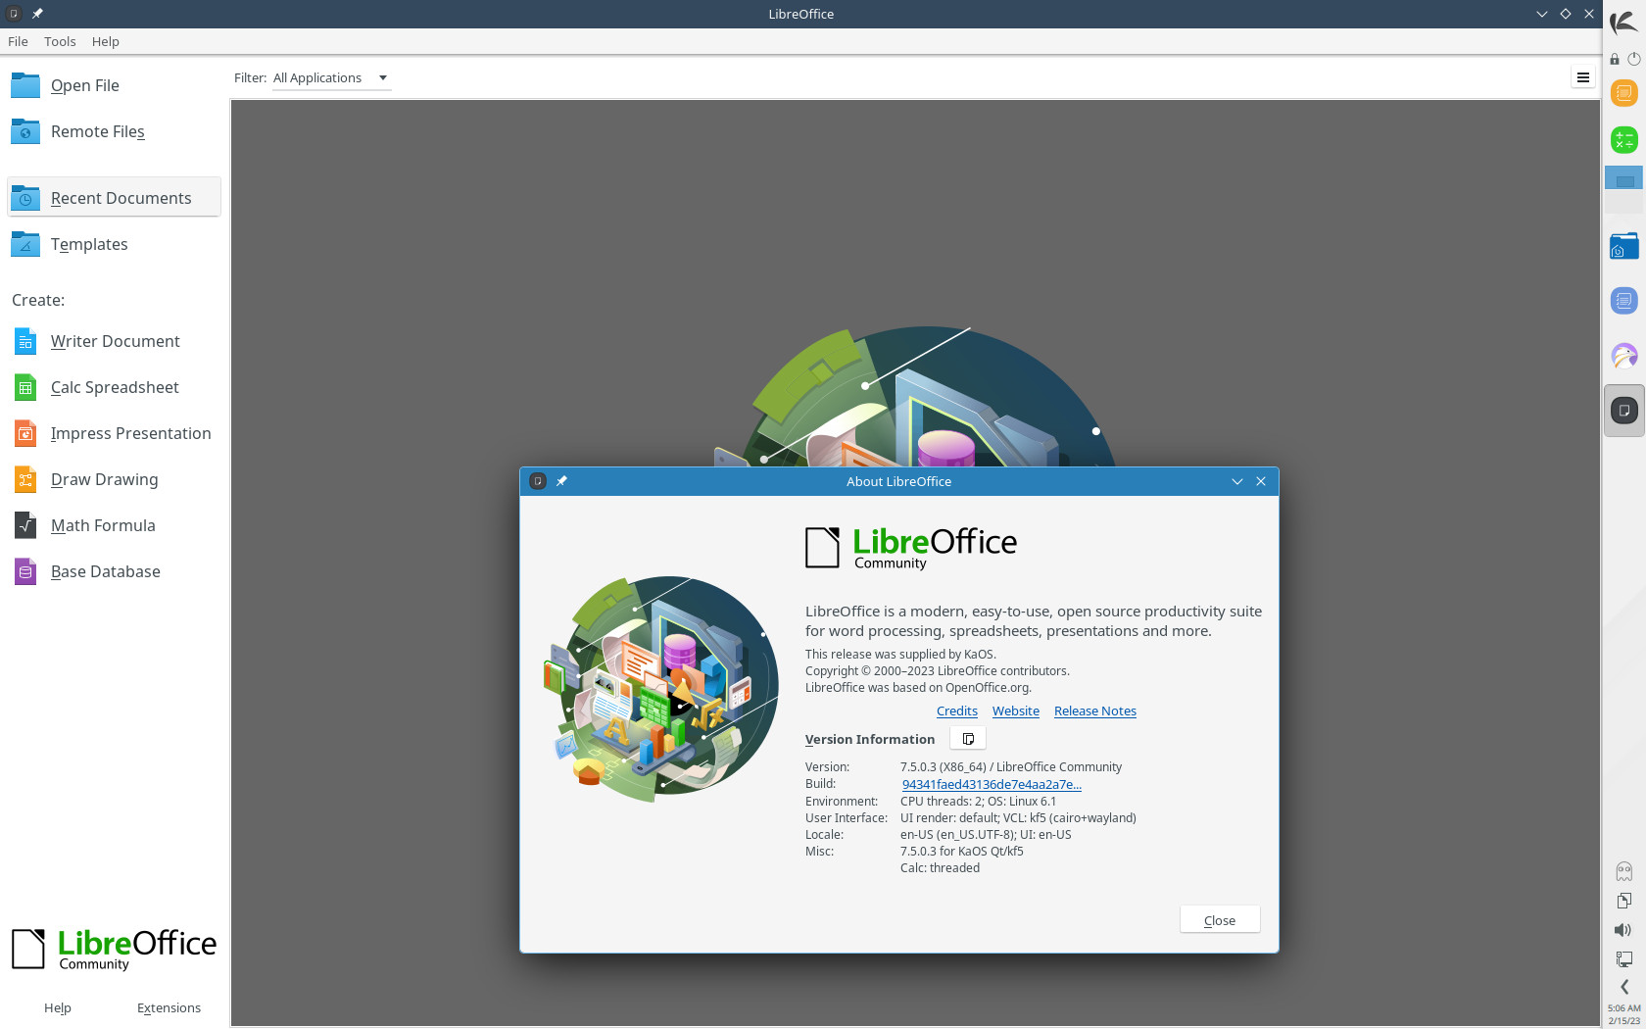Maximize the main LibreOffice window

click(x=1566, y=14)
